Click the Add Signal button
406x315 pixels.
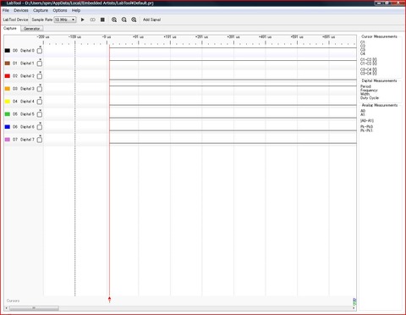click(151, 19)
